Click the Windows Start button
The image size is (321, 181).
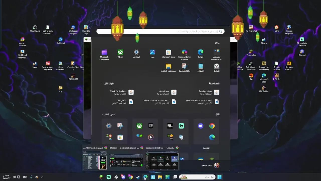pyautogui.click(x=219, y=177)
